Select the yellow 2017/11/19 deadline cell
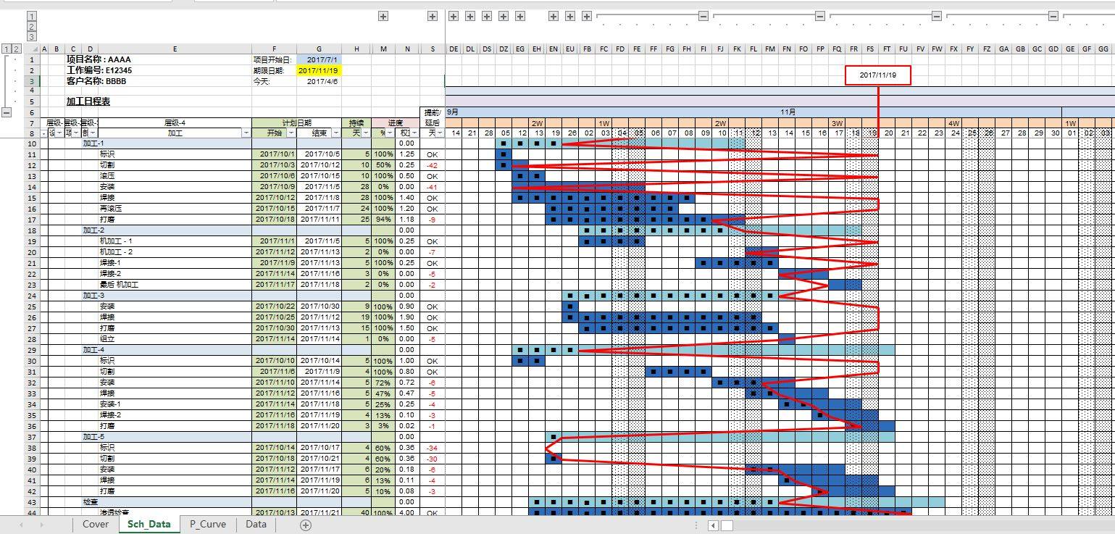The width and height of the screenshot is (1115, 534). click(x=319, y=71)
